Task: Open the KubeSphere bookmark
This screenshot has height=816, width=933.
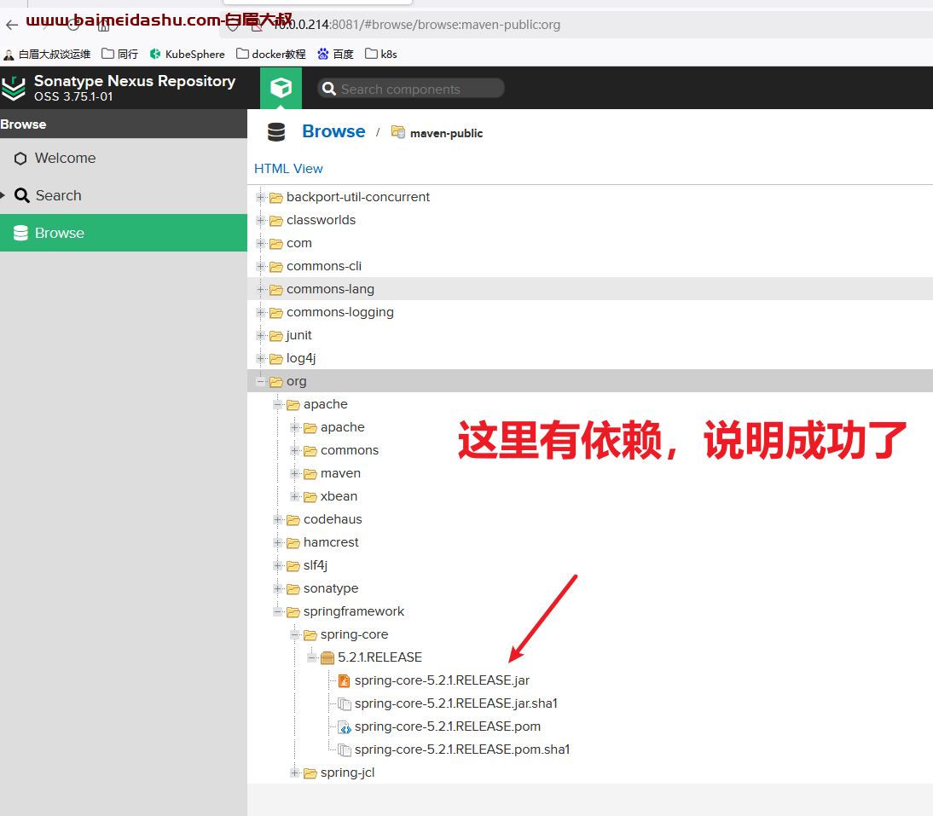Action: click(x=188, y=54)
